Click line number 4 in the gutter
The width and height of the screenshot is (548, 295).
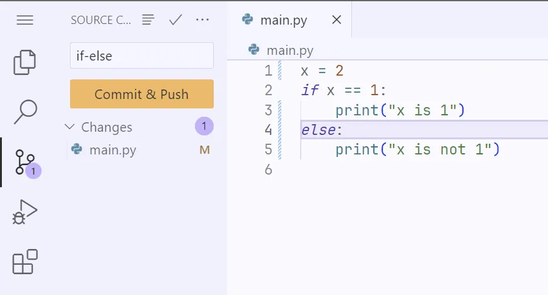pyautogui.click(x=269, y=130)
